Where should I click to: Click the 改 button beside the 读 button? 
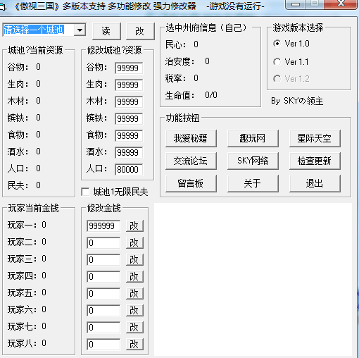[x=140, y=31]
